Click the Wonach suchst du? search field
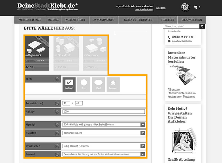 [x=181, y=26]
